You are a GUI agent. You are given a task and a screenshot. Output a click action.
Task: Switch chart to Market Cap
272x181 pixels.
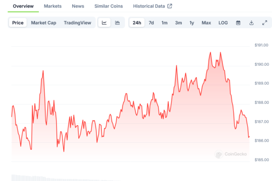tap(43, 23)
